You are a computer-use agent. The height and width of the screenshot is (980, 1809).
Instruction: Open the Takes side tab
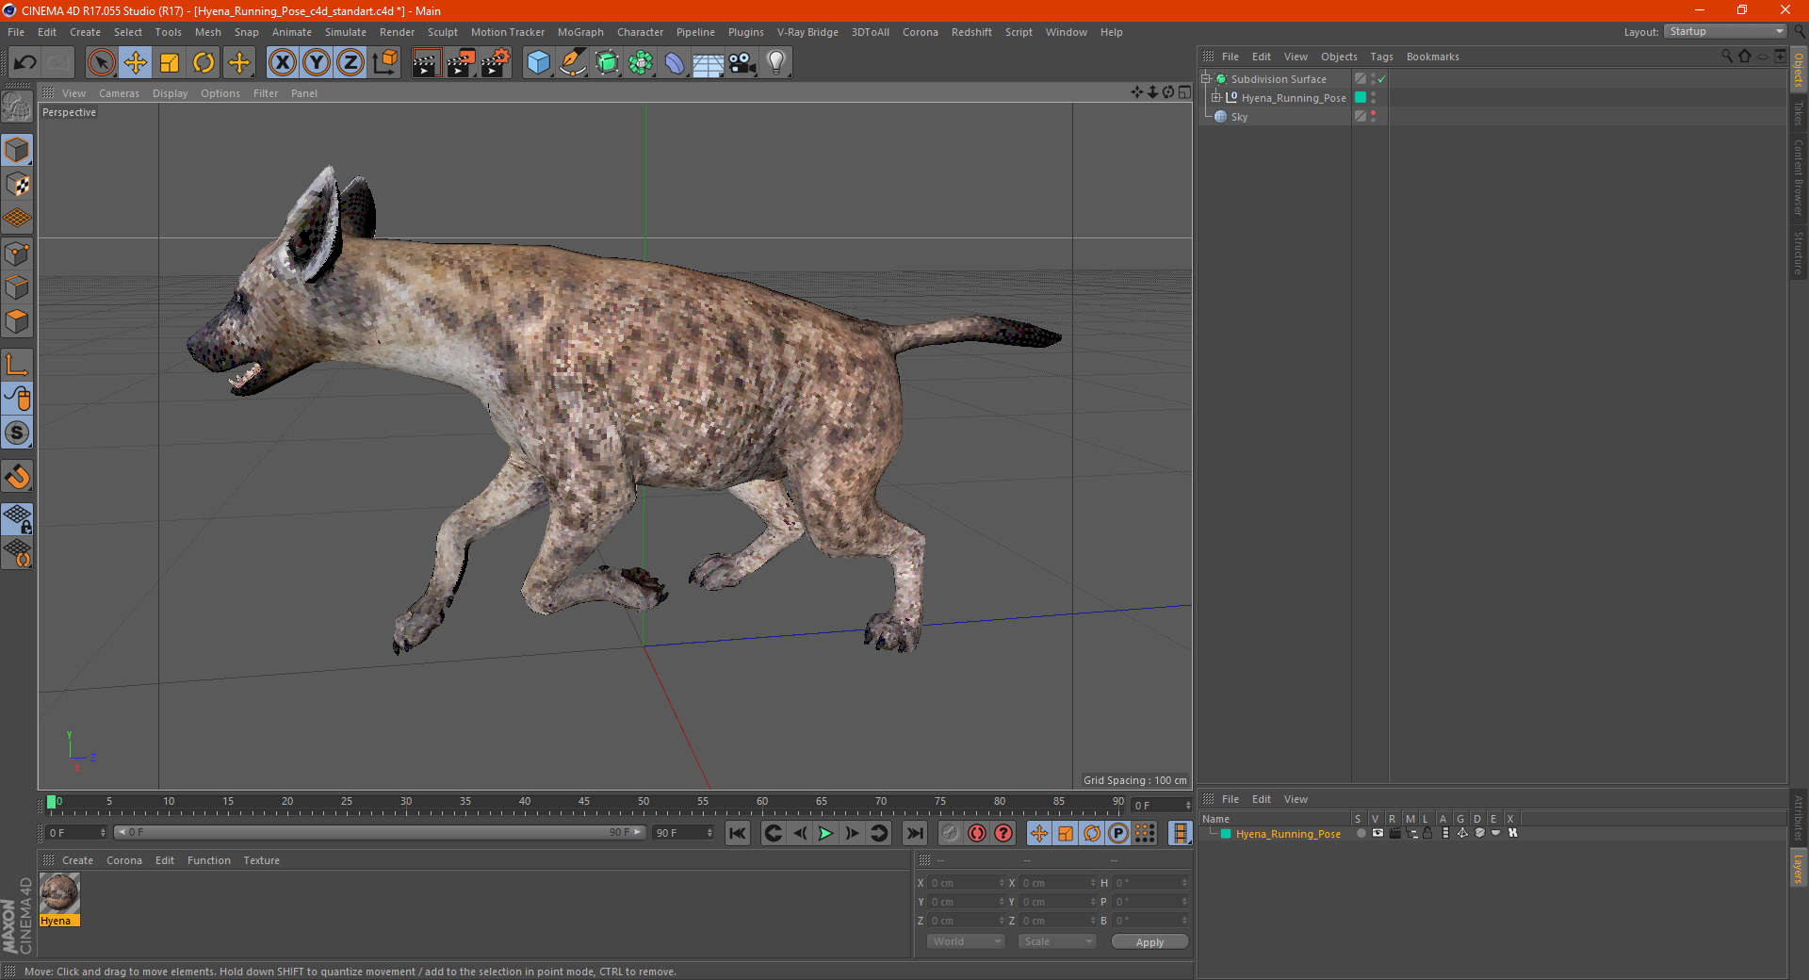1798,113
